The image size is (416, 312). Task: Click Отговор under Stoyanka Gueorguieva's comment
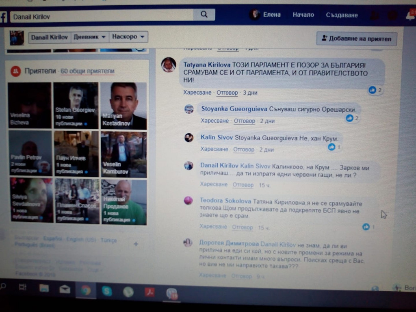click(x=244, y=121)
